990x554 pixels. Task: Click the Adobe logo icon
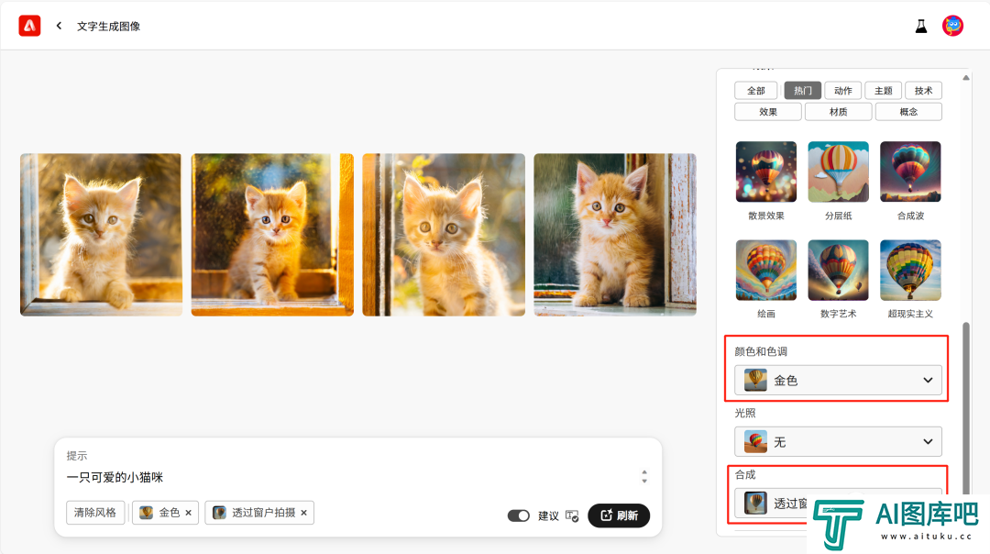[x=29, y=26]
